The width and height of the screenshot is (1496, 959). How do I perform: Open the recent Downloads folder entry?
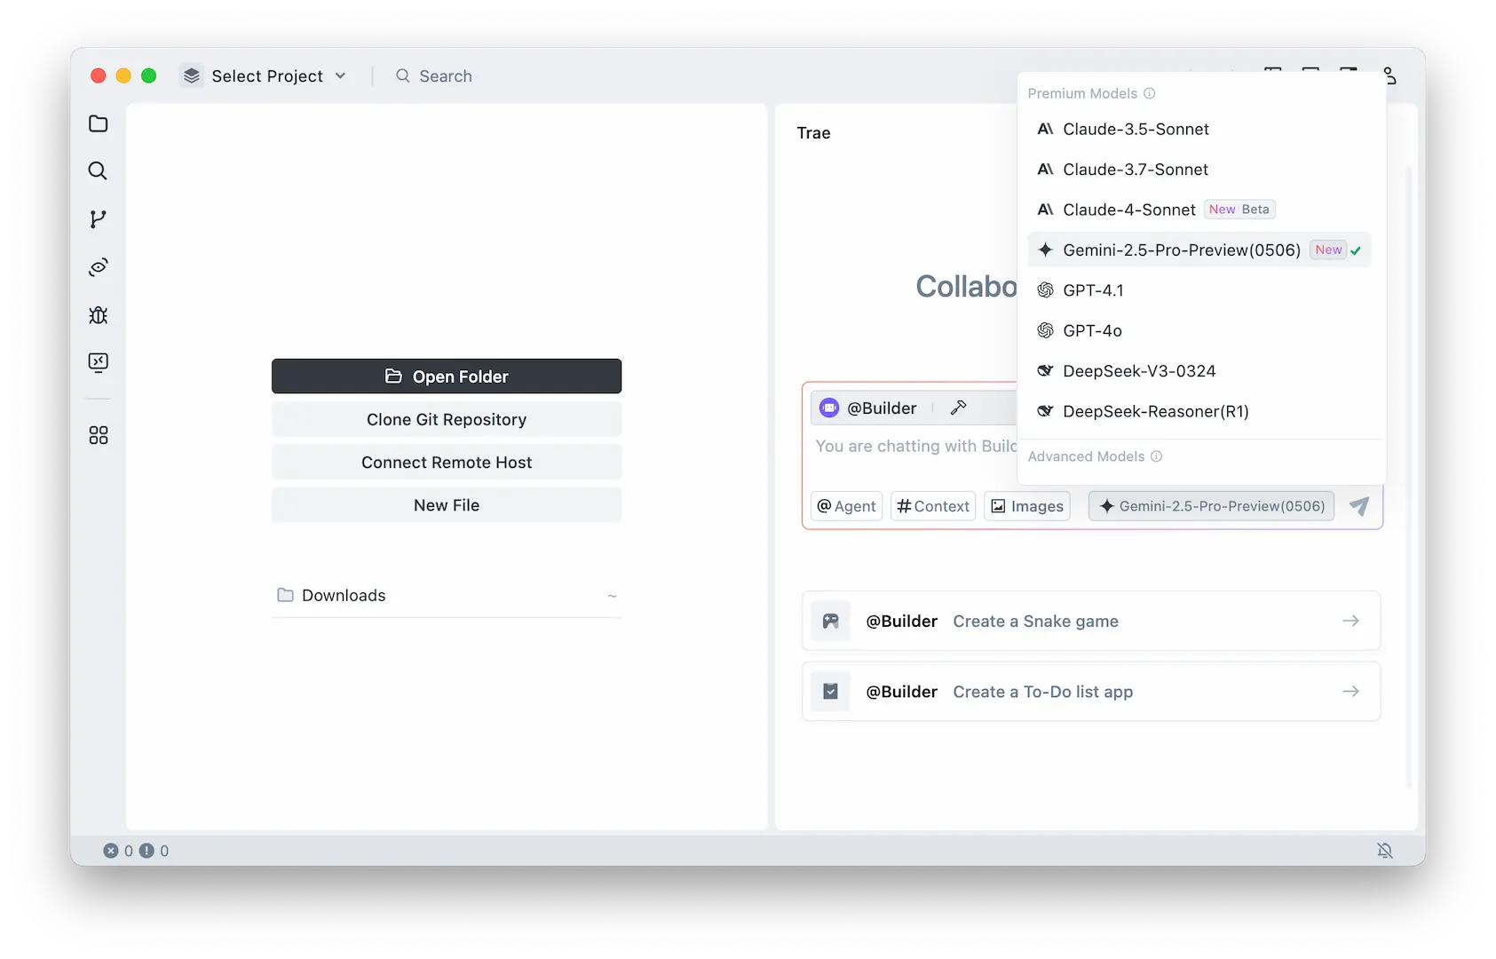(447, 595)
